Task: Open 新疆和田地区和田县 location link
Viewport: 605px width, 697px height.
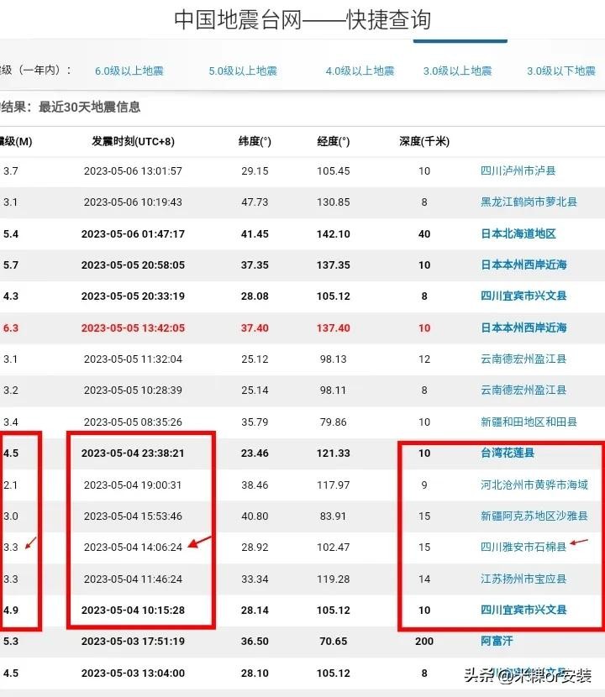Action: pos(529,422)
